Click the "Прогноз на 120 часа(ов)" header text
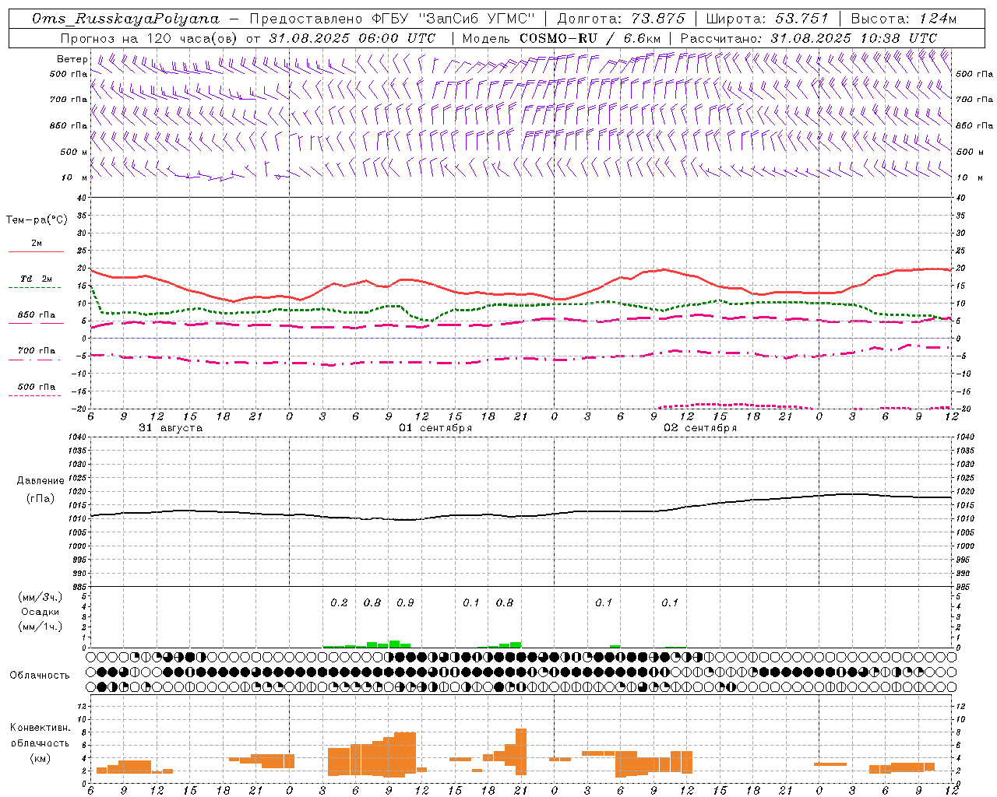Viewport: 997px width, 797px height. click(150, 38)
